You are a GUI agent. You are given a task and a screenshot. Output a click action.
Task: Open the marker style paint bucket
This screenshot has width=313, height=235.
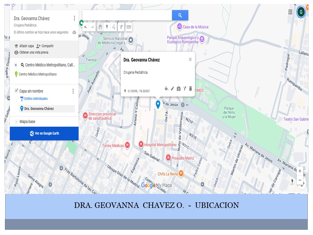(x=166, y=88)
